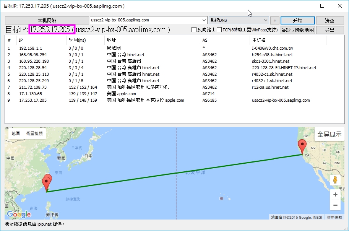
Task: Click hostname 220-128-28-54.HINET-IP.hinet.net
Action: 284,68
